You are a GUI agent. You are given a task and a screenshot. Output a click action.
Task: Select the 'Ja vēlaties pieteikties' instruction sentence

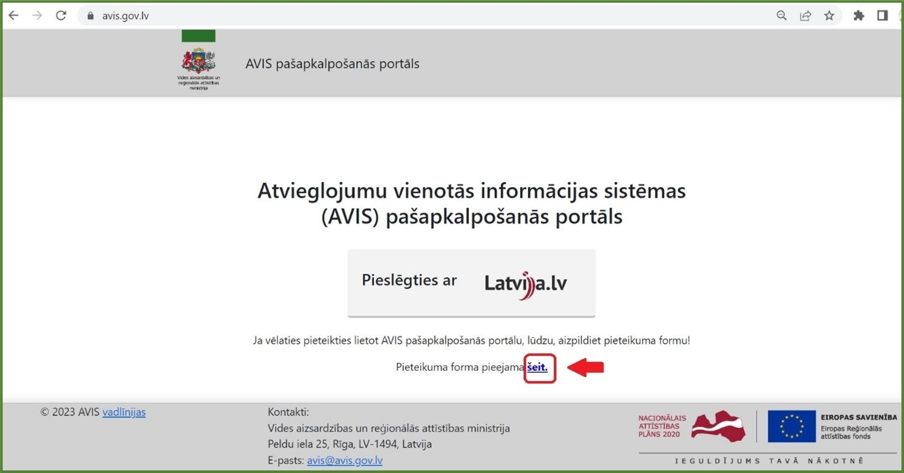click(x=472, y=340)
